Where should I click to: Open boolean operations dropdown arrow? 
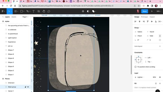[x=96, y=11]
